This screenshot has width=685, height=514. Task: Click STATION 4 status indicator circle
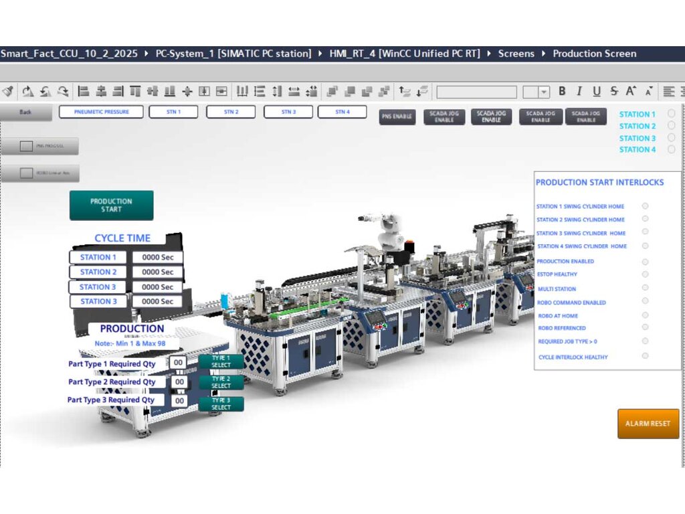click(x=672, y=149)
